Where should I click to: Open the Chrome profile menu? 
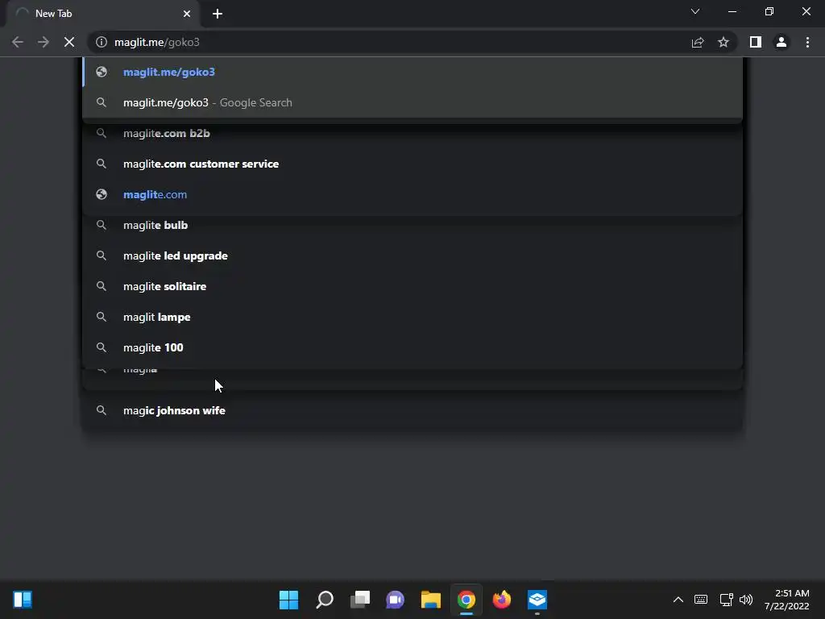(x=781, y=42)
